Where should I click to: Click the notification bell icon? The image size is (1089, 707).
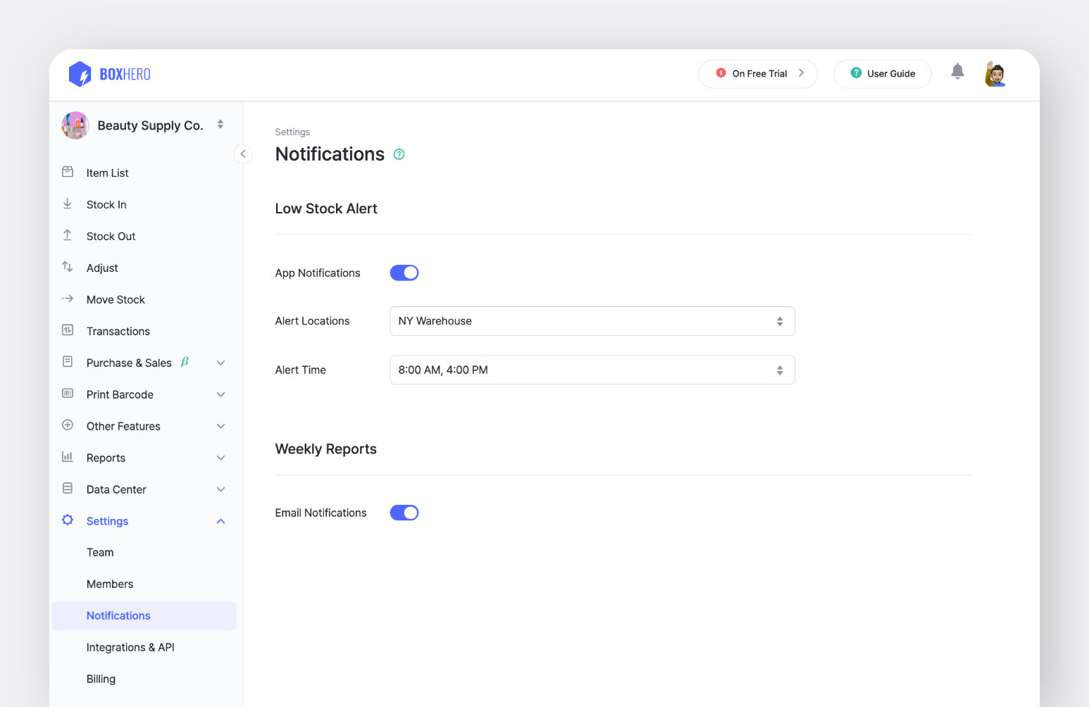coord(957,71)
